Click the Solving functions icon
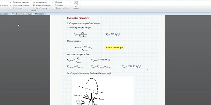 (56, 2)
